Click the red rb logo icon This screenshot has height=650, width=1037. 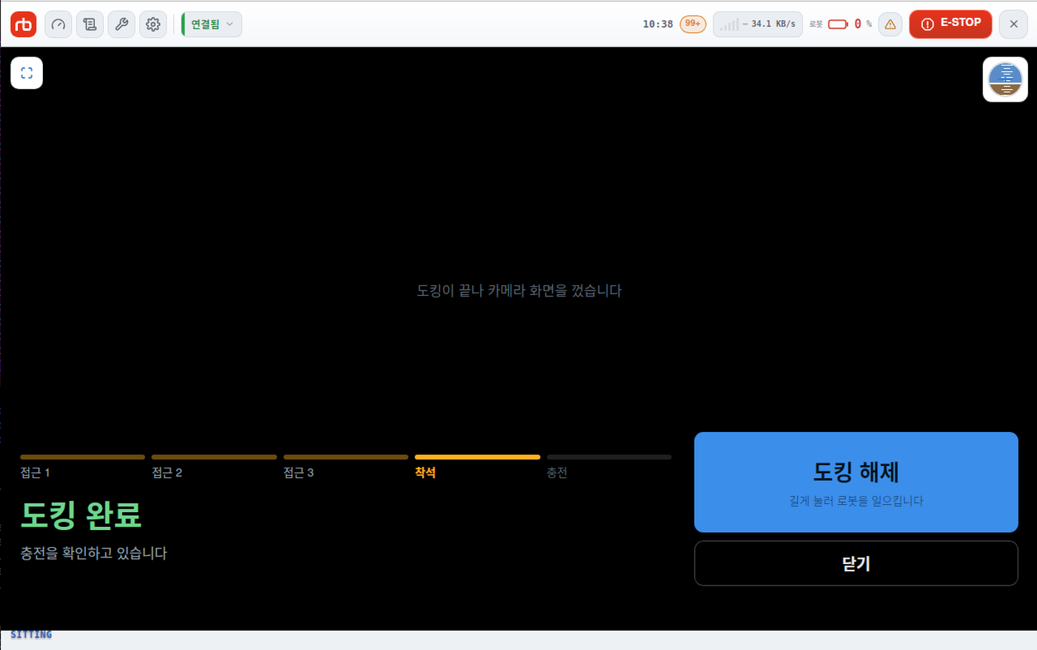click(x=24, y=24)
